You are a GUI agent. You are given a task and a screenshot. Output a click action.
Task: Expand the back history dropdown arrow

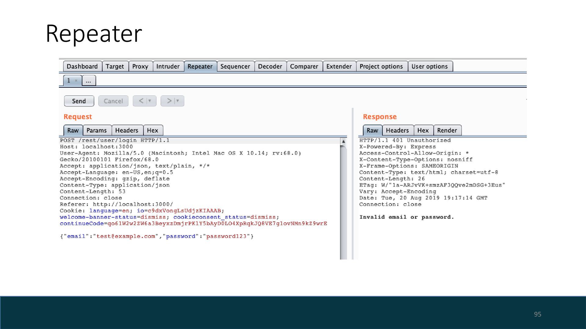150,101
